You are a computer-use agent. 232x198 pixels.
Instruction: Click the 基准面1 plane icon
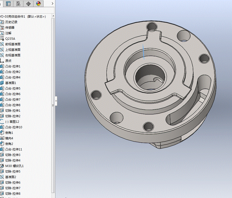point(2,83)
